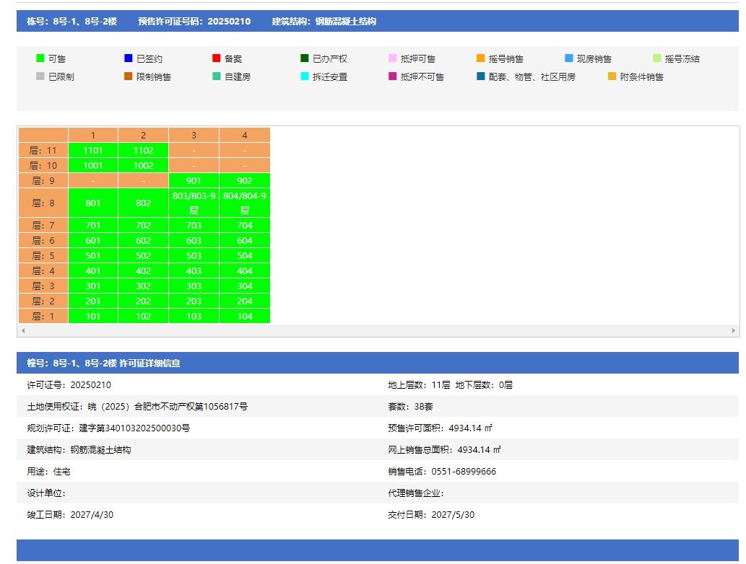Select unit 802

[143, 203]
